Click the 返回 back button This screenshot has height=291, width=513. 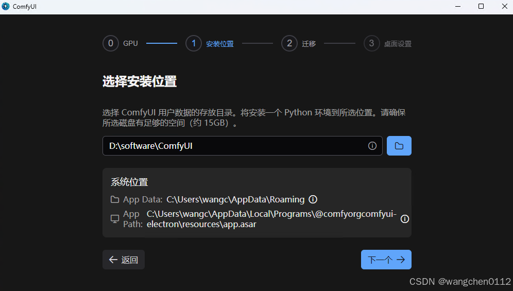click(x=123, y=260)
